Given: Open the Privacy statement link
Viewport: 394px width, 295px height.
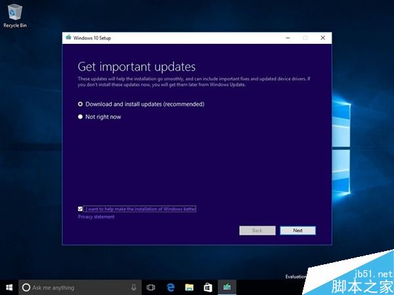Looking at the screenshot, I should click(97, 217).
